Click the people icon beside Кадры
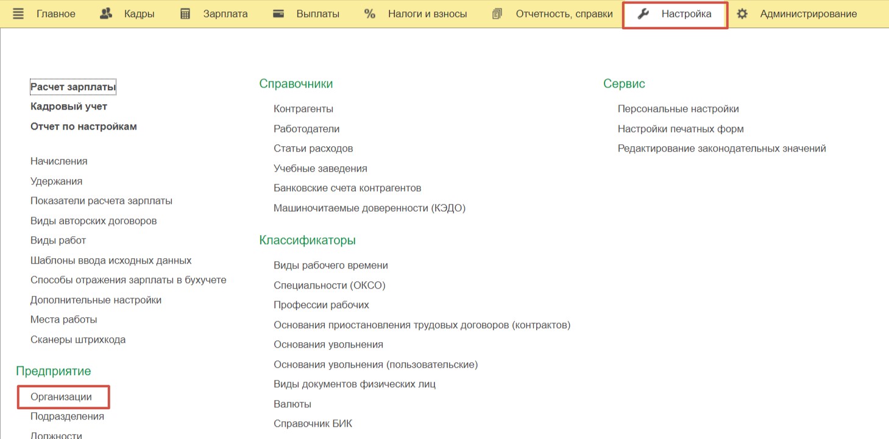Screen dimensions: 889x439 tap(106, 13)
